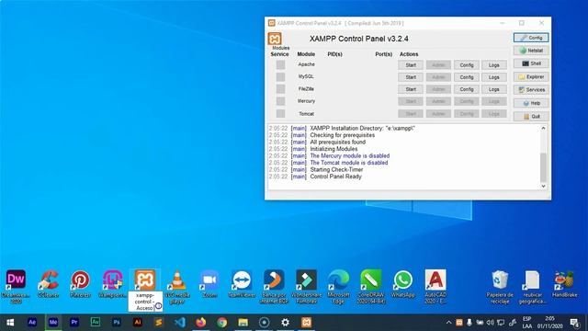Open XAMPP Help
This screenshot has height=331, width=588.
531,103
